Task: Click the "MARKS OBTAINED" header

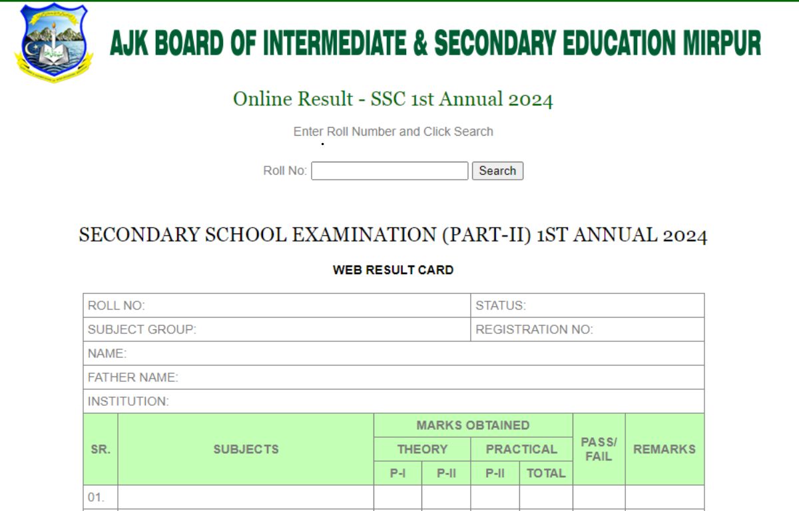Action: click(x=473, y=425)
